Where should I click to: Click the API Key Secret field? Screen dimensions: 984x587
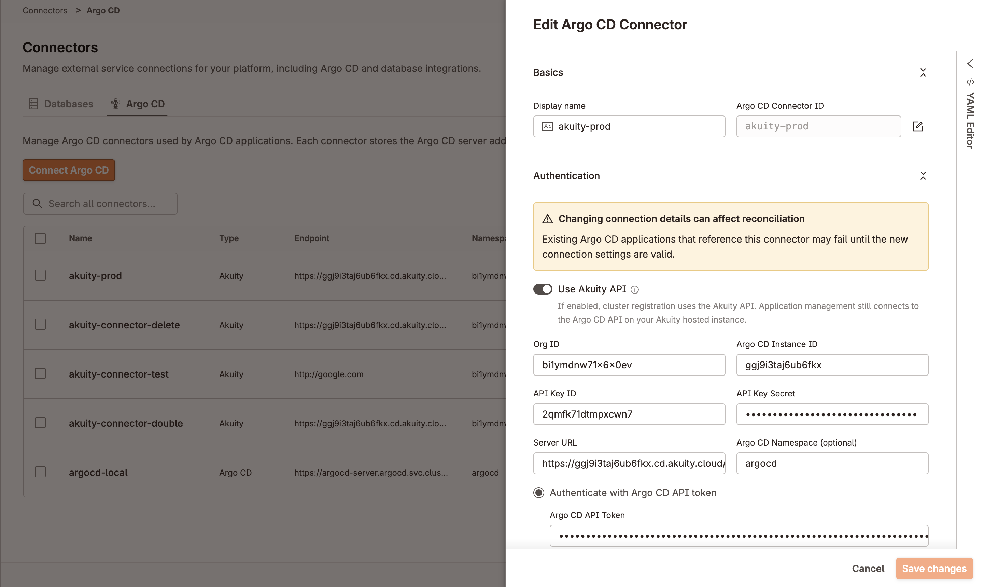(832, 414)
